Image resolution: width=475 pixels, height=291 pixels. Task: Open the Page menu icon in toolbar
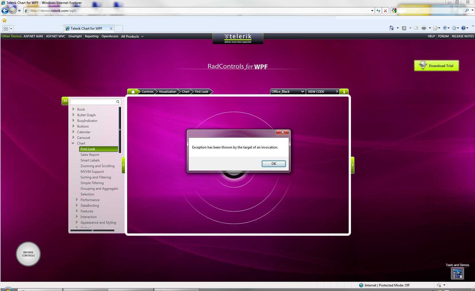click(x=435, y=28)
